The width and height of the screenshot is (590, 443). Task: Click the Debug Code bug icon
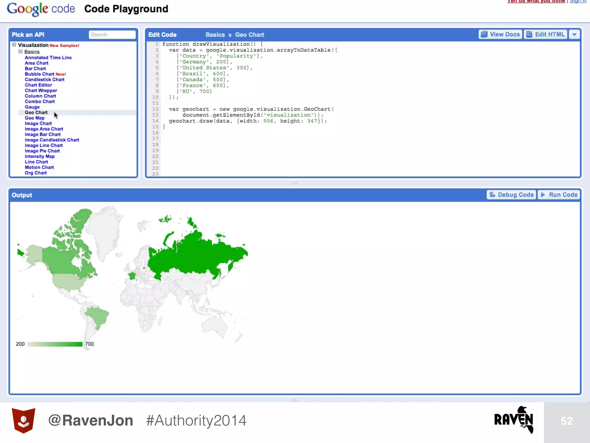point(492,195)
